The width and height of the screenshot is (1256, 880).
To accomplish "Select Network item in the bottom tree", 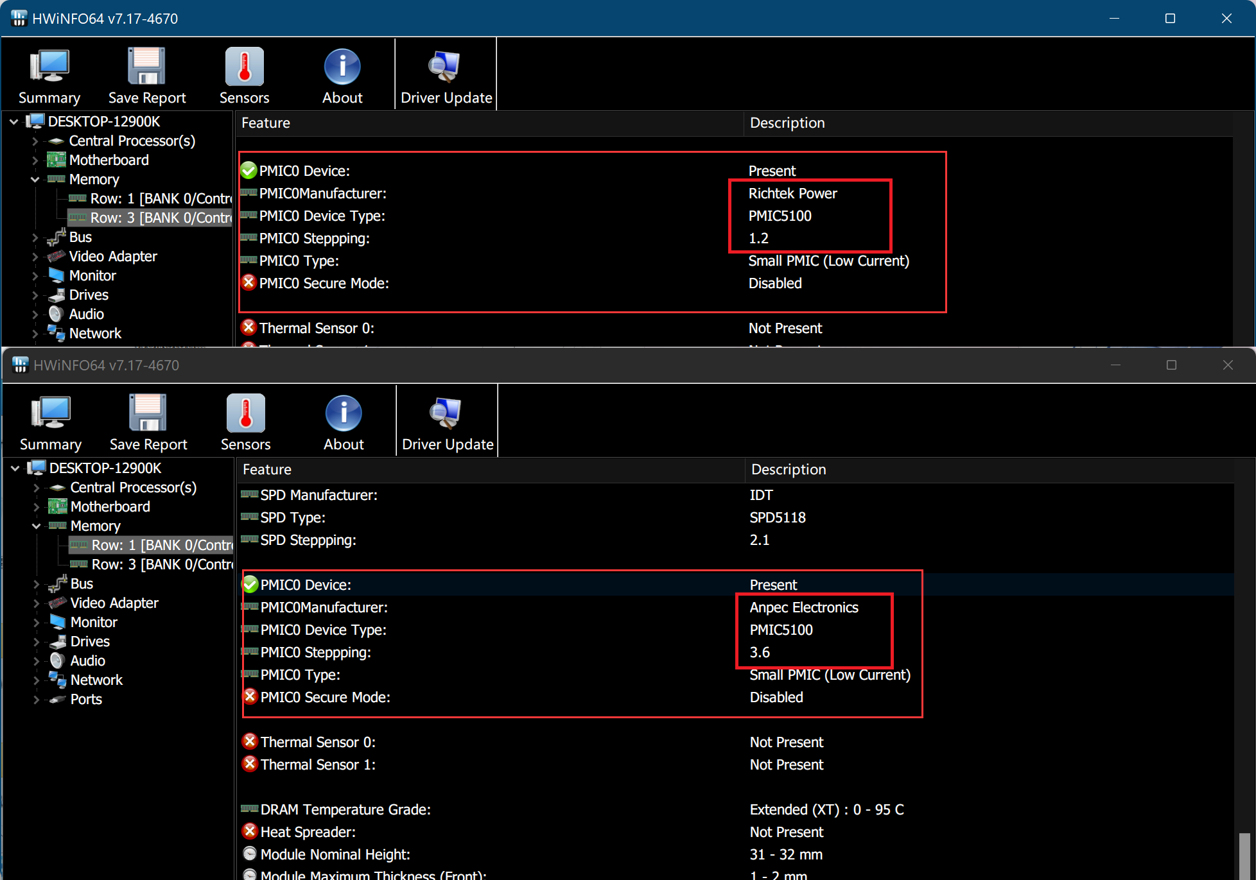I will click(96, 680).
